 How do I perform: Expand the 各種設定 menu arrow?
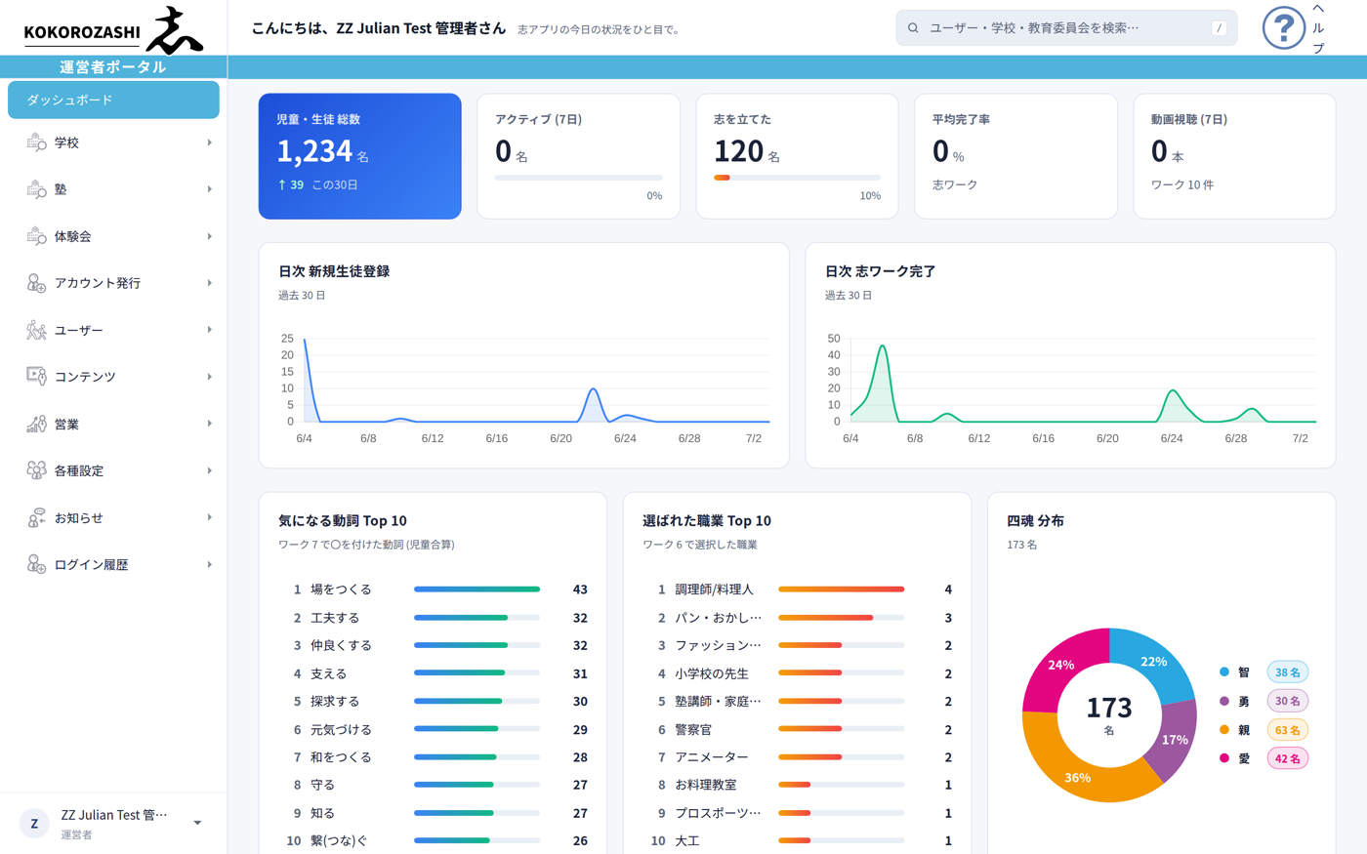[x=209, y=470]
